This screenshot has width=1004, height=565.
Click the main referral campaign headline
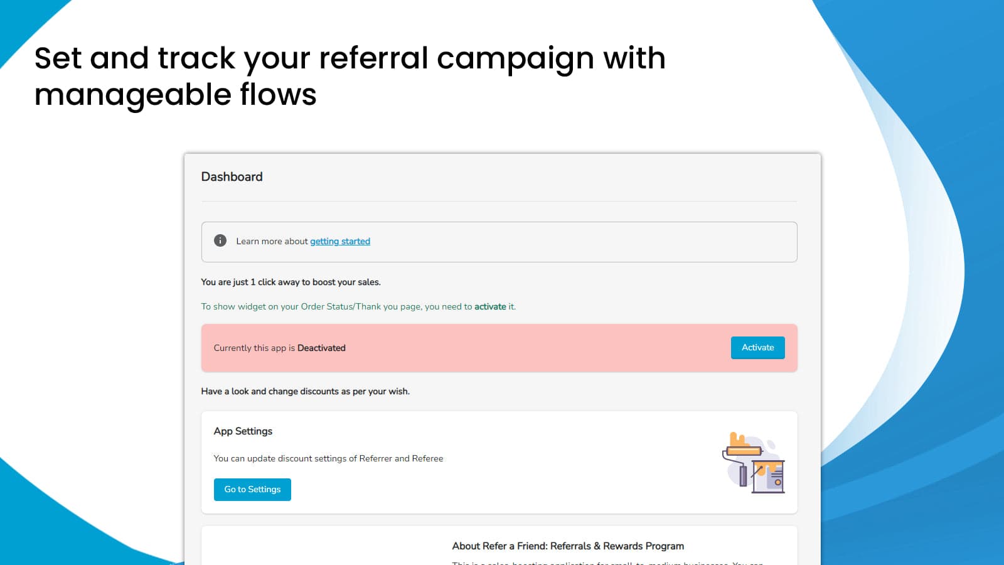pos(351,75)
